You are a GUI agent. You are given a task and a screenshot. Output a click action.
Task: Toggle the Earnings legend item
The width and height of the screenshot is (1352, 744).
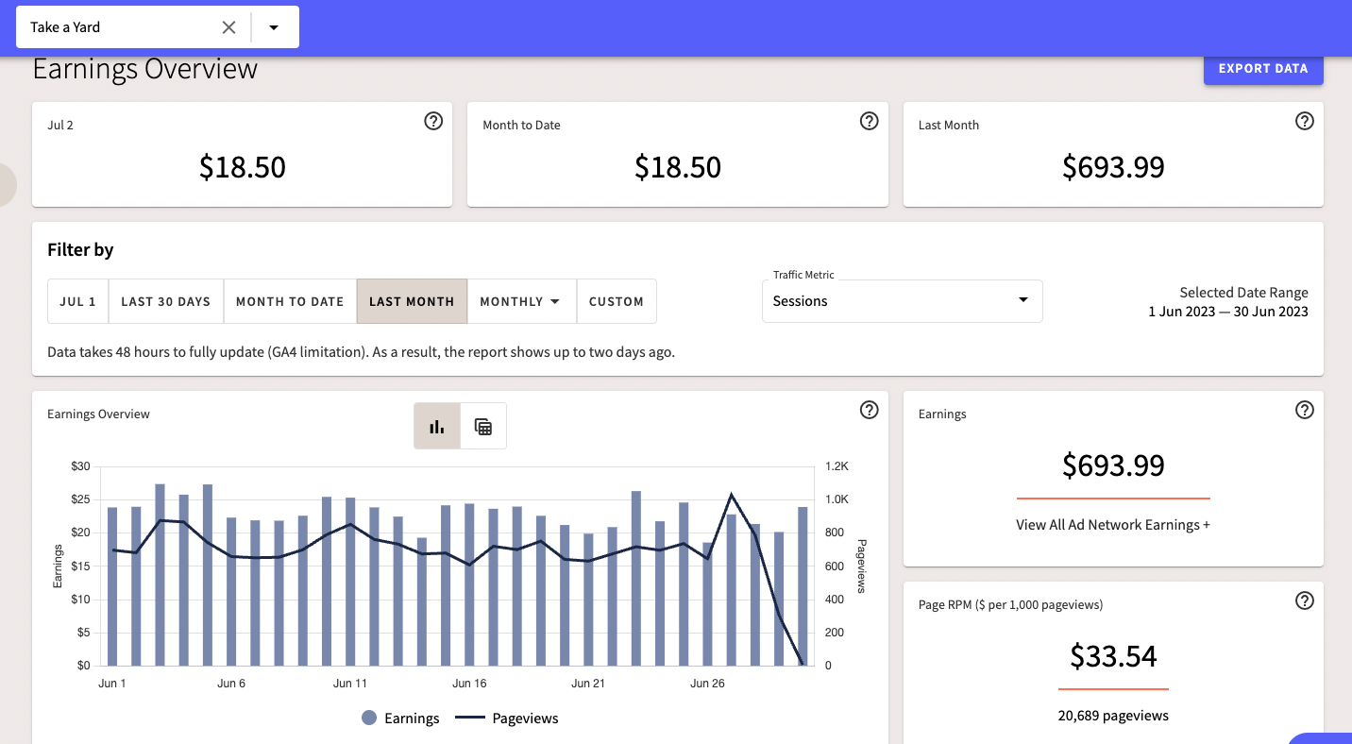[x=400, y=719]
